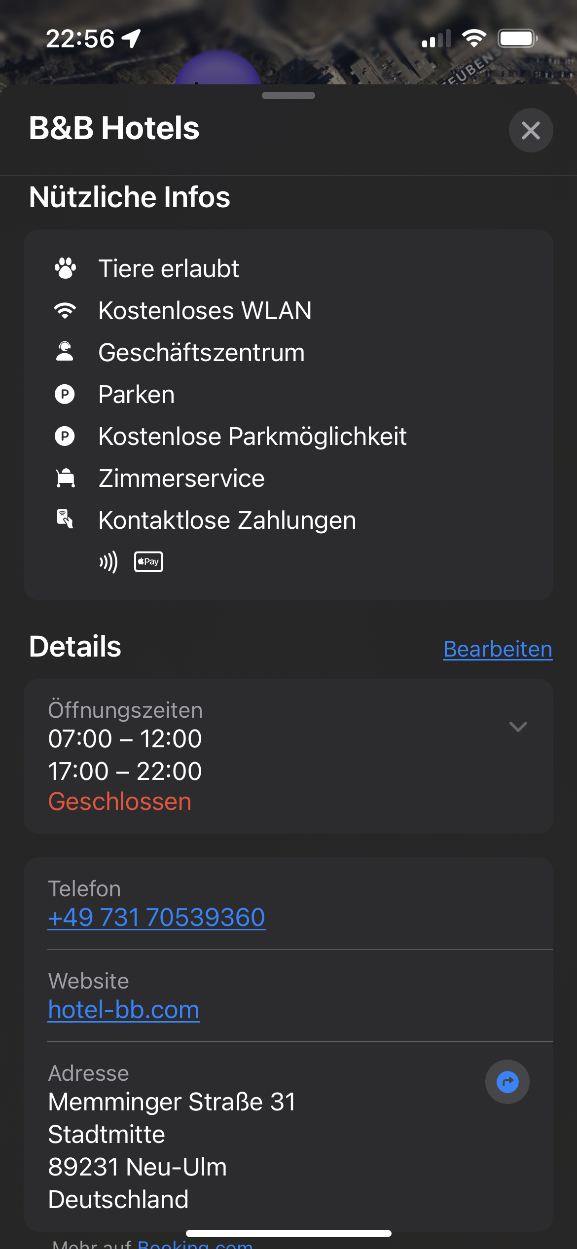Tap the parking icon next to Parken
This screenshot has width=577, height=1249.
[65, 395]
